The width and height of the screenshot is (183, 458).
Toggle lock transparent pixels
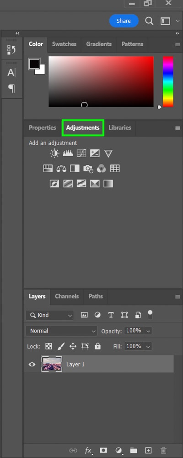[49, 346]
